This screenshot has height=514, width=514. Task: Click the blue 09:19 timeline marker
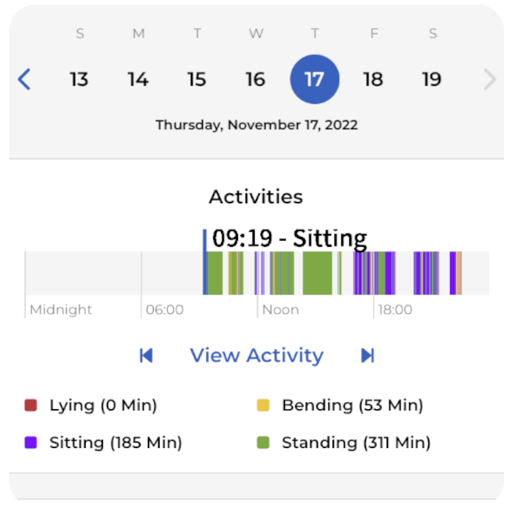click(205, 262)
